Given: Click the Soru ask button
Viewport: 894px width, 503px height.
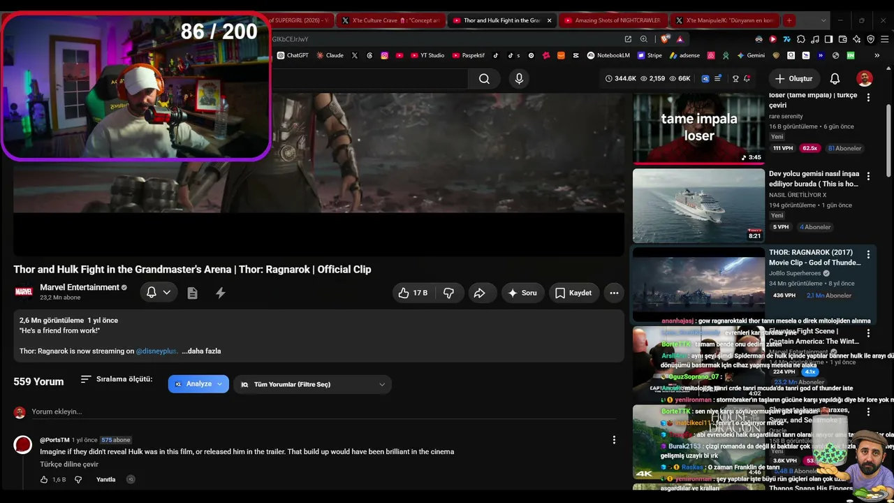Looking at the screenshot, I should 522,293.
